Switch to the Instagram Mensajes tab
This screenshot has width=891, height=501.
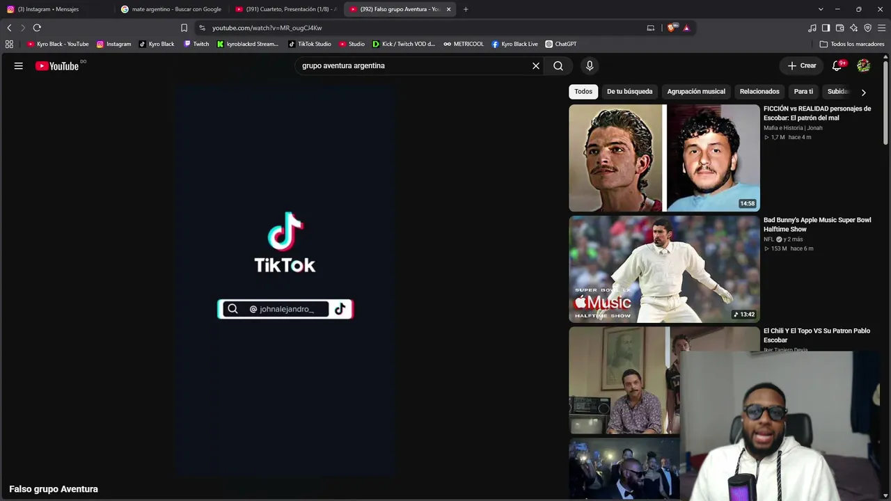click(54, 9)
